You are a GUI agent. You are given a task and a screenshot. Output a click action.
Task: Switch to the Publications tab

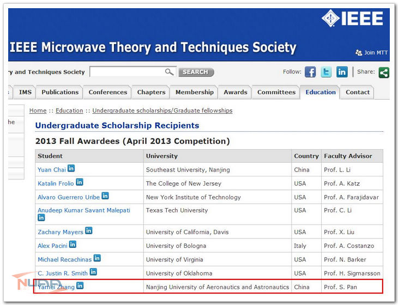click(60, 93)
